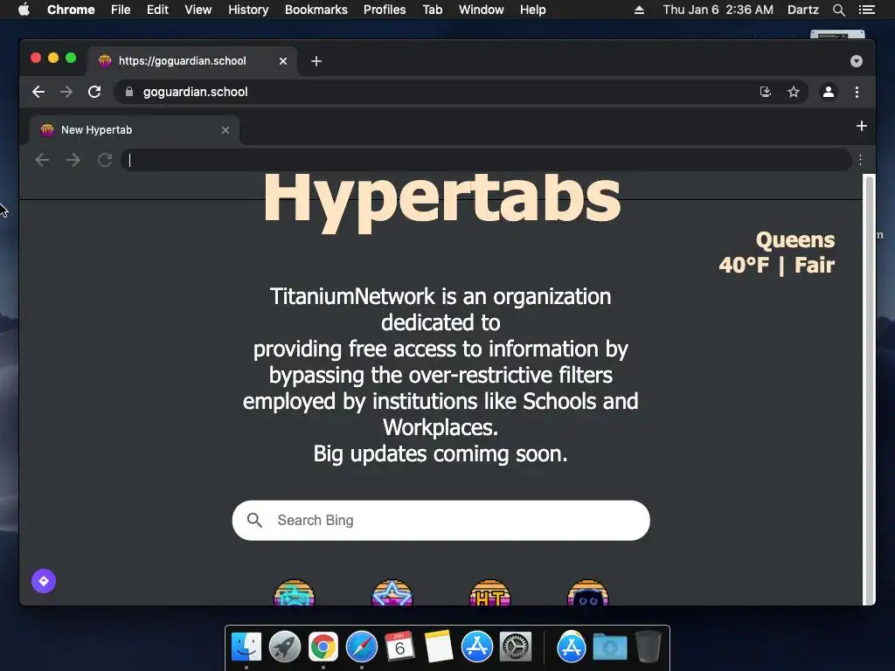Click Hypertabs inner reload icon
The width and height of the screenshot is (895, 671).
(x=105, y=160)
